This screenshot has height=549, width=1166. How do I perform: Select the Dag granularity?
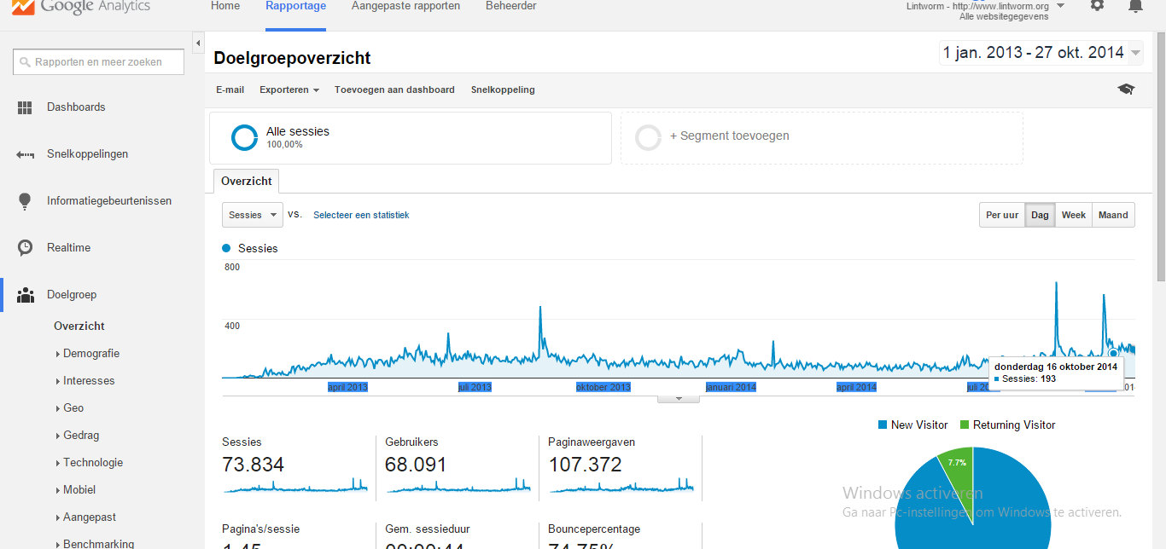[1040, 215]
